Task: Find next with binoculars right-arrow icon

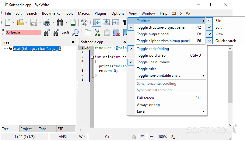Action: click(x=47, y=32)
